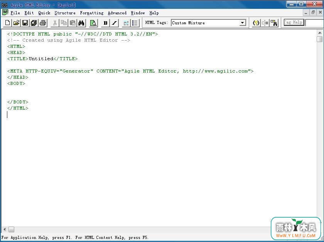Image resolution: width=324 pixels, height=242 pixels.
Task: Close the inner Agile1 document window
Action: [320, 13]
